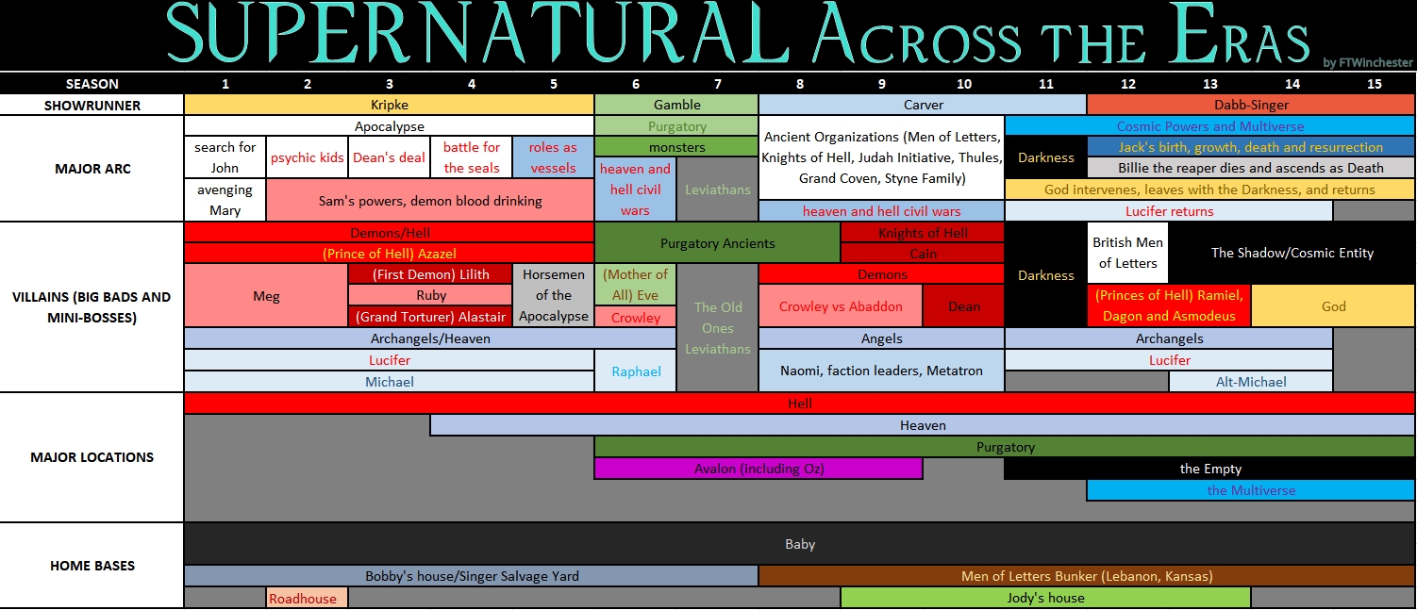Click the Kripke showrunner cell
Screen dimensions: 1417x610
point(389,106)
